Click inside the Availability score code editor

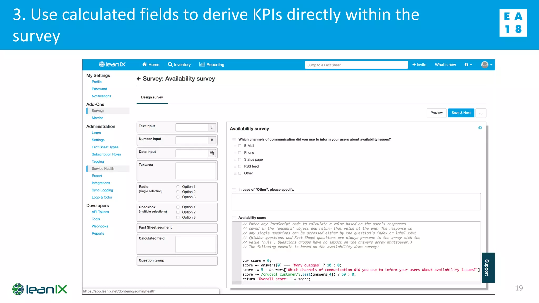pyautogui.click(x=356, y=253)
